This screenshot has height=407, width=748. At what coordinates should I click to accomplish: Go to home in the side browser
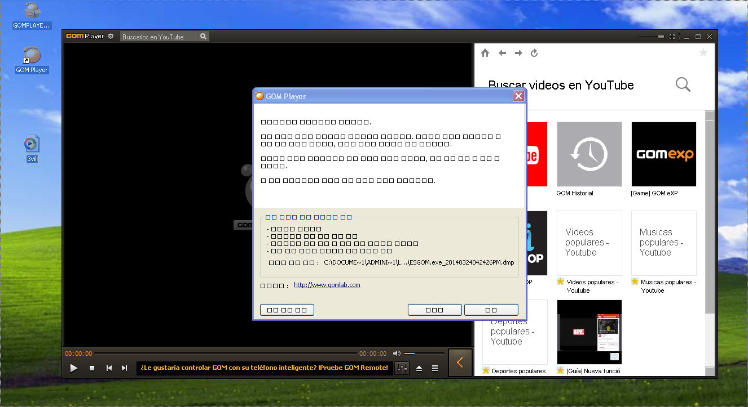[x=485, y=53]
